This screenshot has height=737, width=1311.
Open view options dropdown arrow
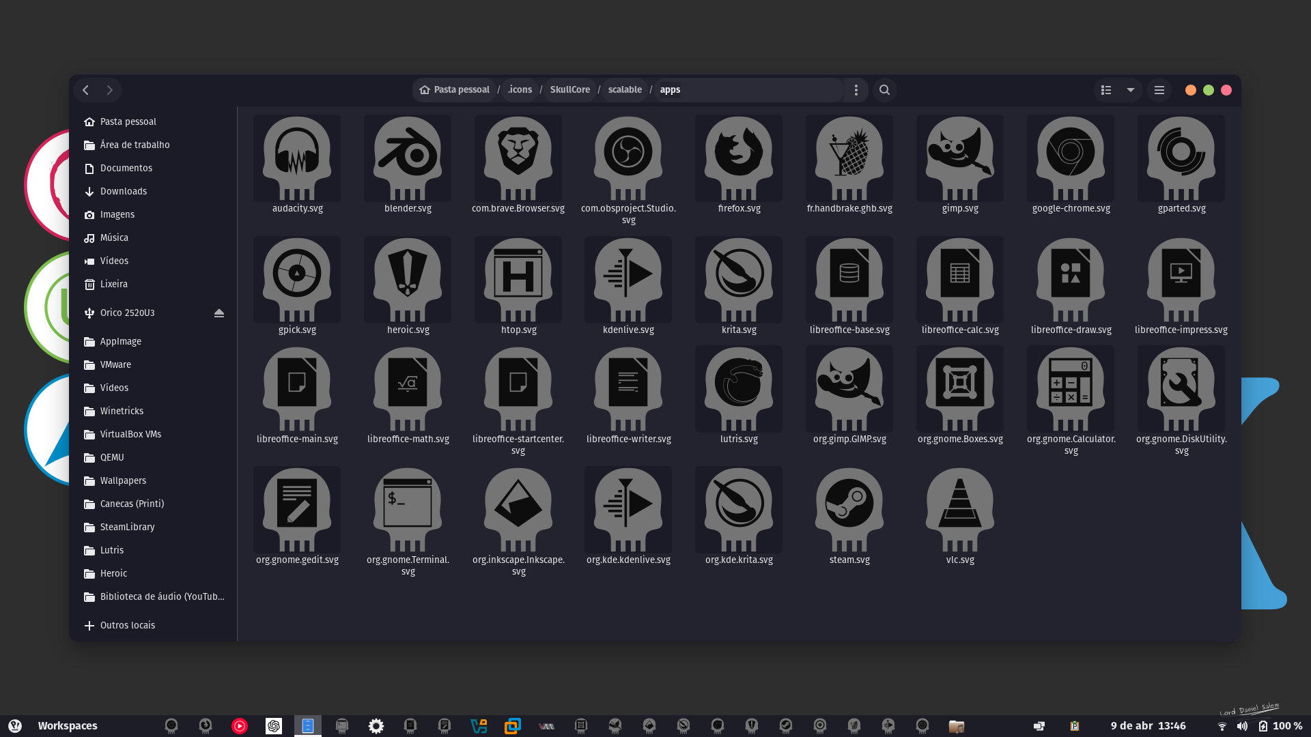(1131, 90)
